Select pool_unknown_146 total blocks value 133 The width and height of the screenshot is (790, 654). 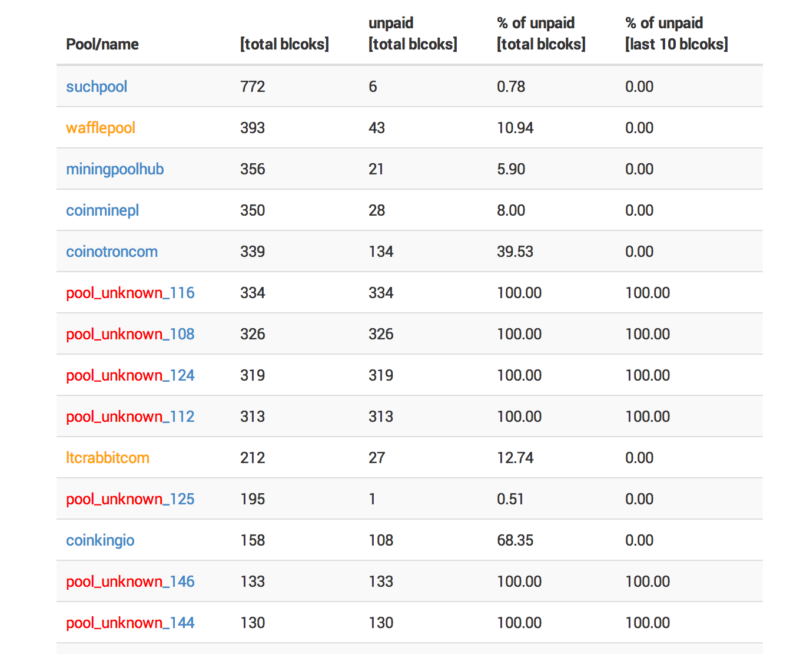253,582
